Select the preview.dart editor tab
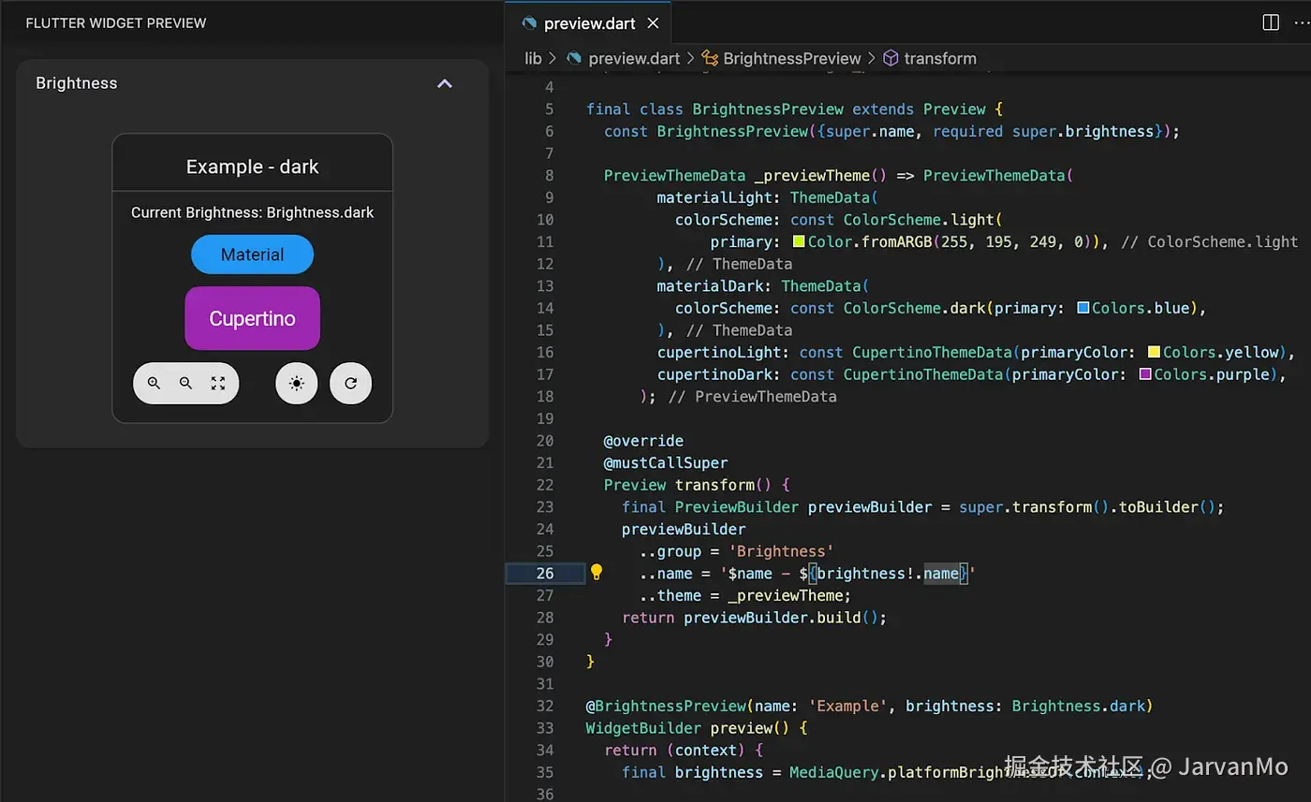The height and width of the screenshot is (802, 1311). (x=590, y=23)
